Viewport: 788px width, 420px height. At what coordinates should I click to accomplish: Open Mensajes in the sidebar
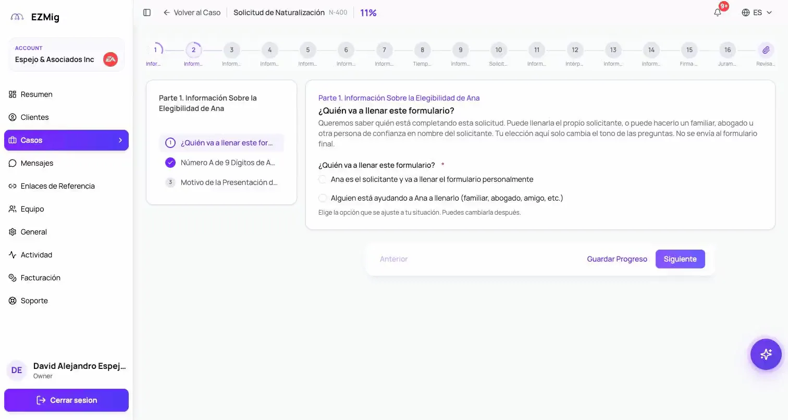pos(66,163)
